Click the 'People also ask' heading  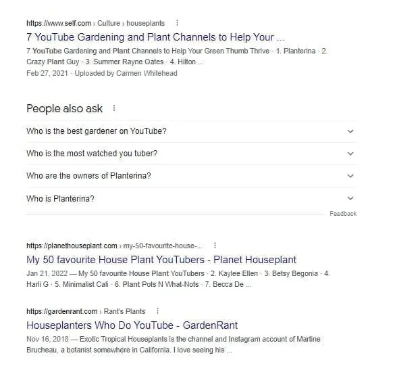coord(65,108)
